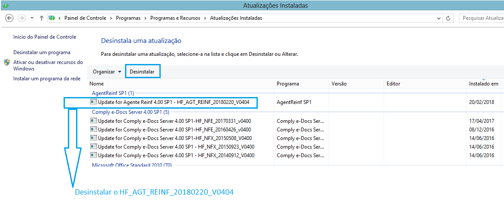Go back with the Back arrow button

tap(9, 18)
